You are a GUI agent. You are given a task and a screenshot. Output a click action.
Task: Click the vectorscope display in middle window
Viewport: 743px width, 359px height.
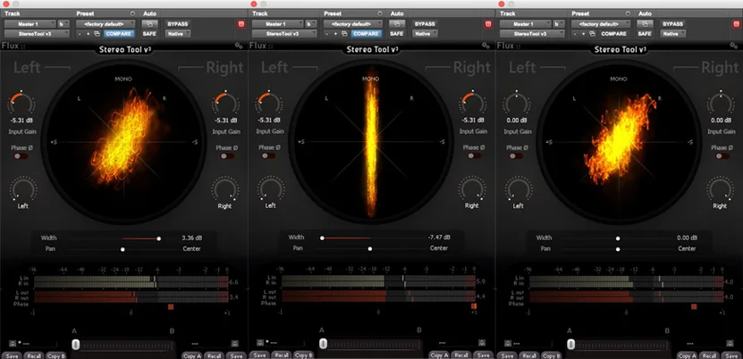point(371,141)
